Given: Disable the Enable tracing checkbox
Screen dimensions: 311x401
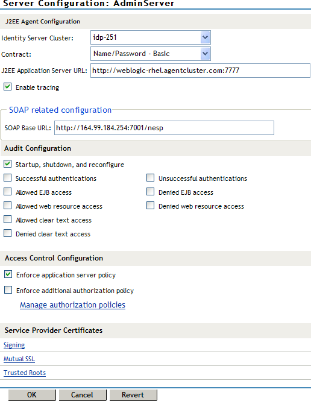Looking at the screenshot, I should pos(8,87).
